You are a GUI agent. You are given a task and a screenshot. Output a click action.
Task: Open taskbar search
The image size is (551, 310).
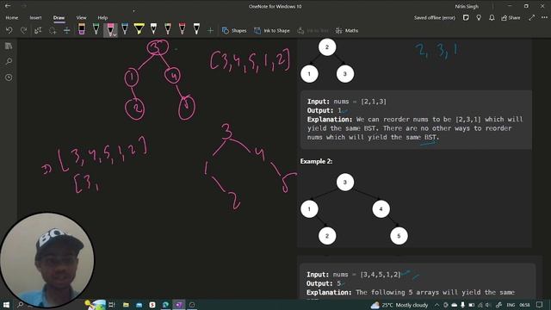pos(20,305)
